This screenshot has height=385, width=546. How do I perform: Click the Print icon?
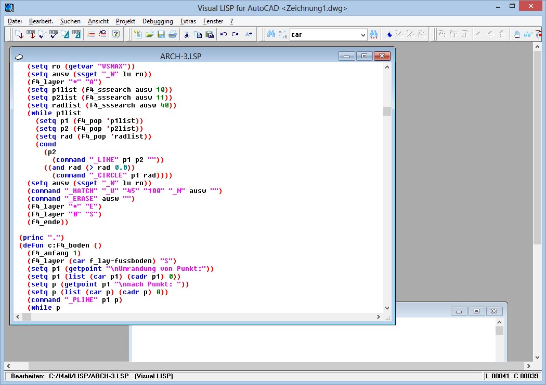172,35
